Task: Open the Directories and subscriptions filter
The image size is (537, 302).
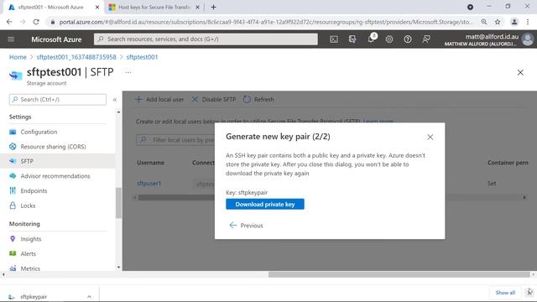Action: (352, 39)
